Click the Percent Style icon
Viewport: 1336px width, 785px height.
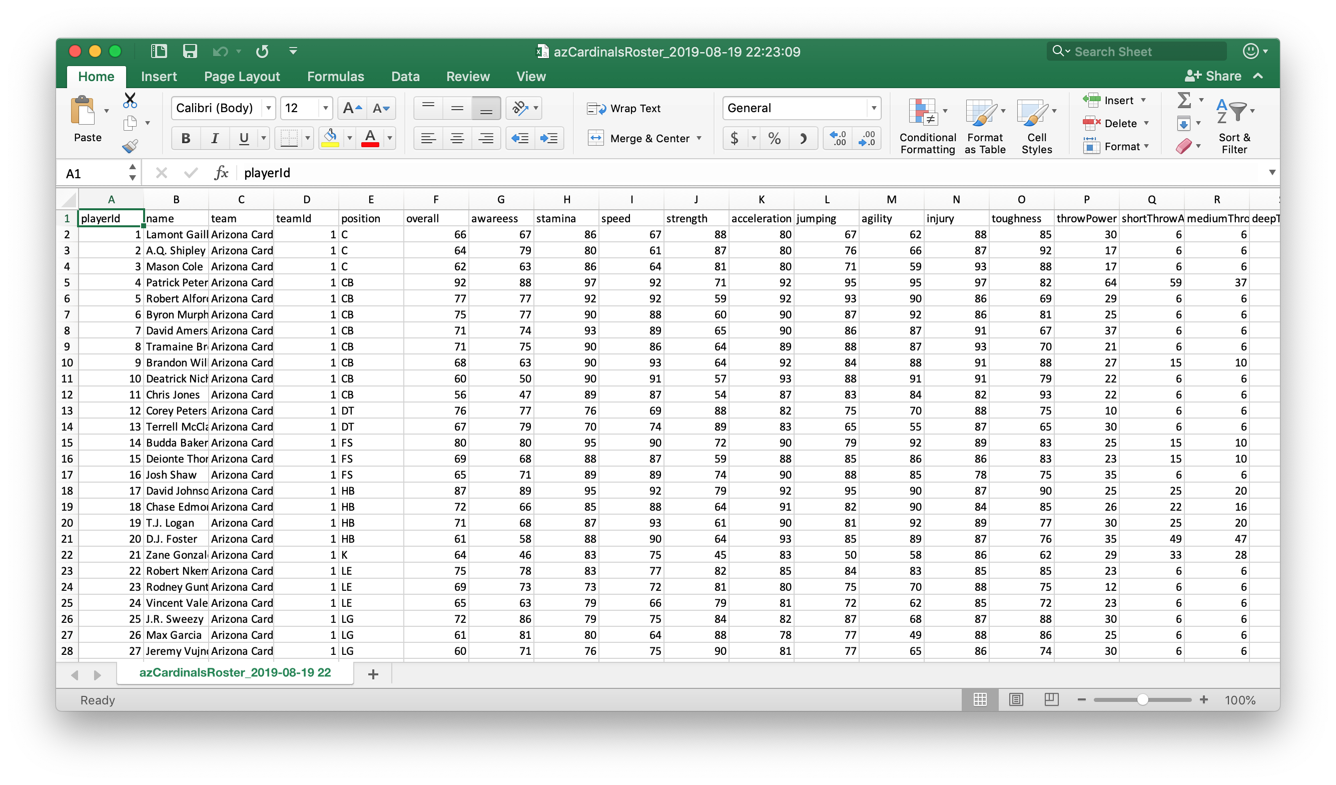click(774, 139)
